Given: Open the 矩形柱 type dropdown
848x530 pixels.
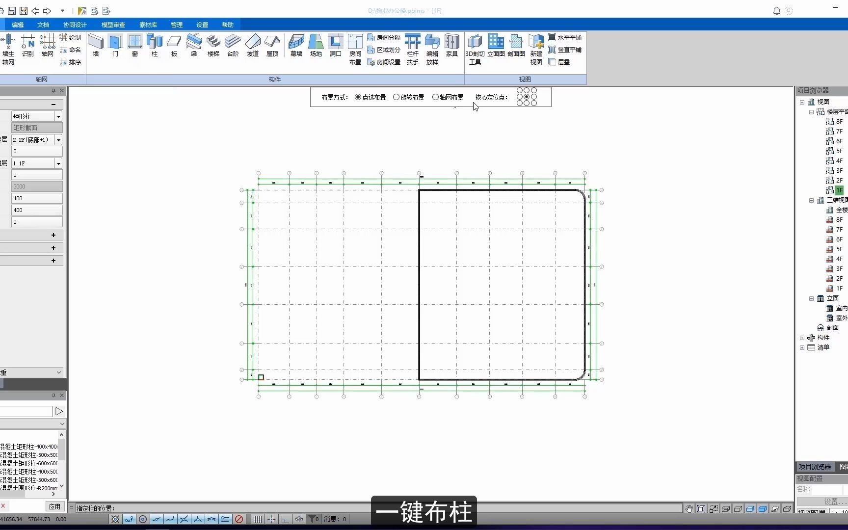Looking at the screenshot, I should tap(58, 116).
